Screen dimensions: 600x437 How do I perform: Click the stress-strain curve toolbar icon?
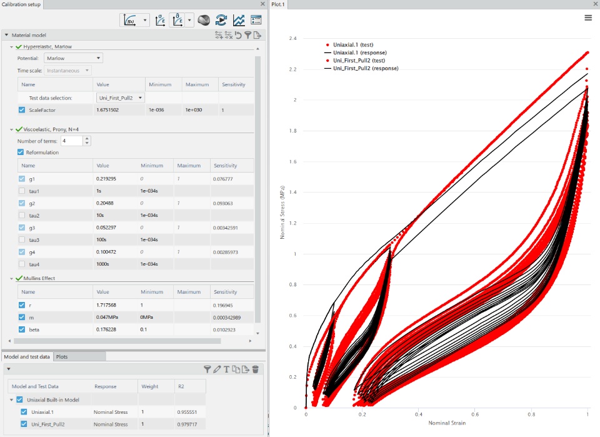coord(161,20)
